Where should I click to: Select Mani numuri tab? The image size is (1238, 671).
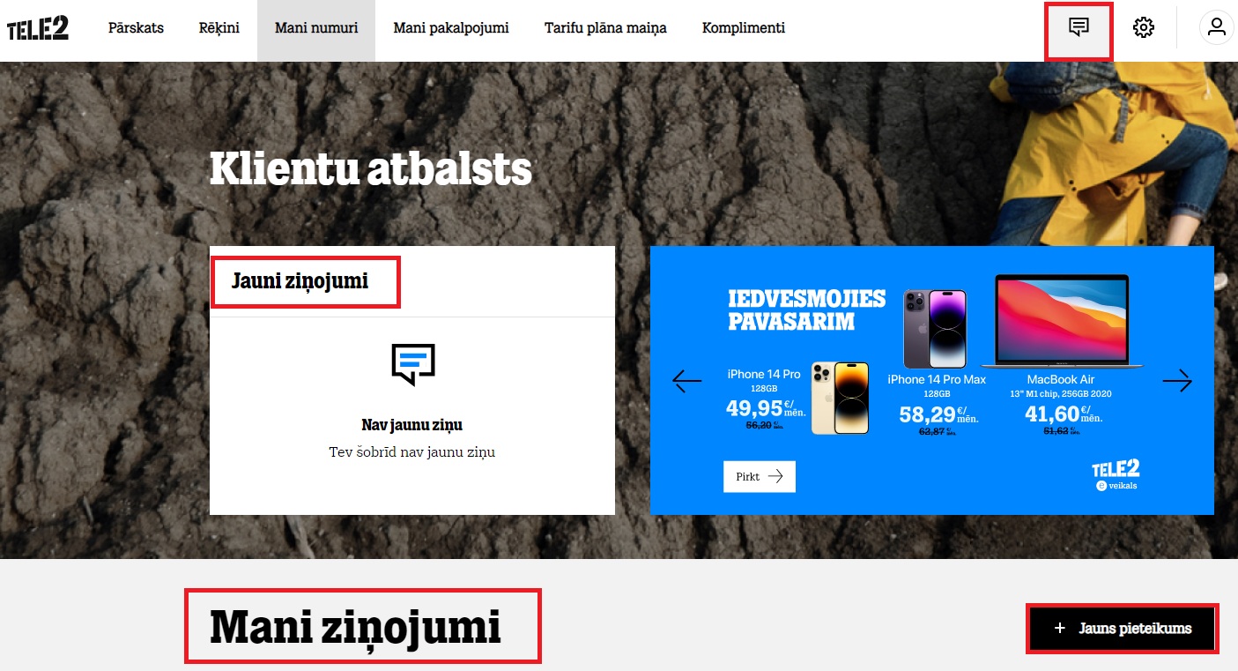click(x=316, y=28)
